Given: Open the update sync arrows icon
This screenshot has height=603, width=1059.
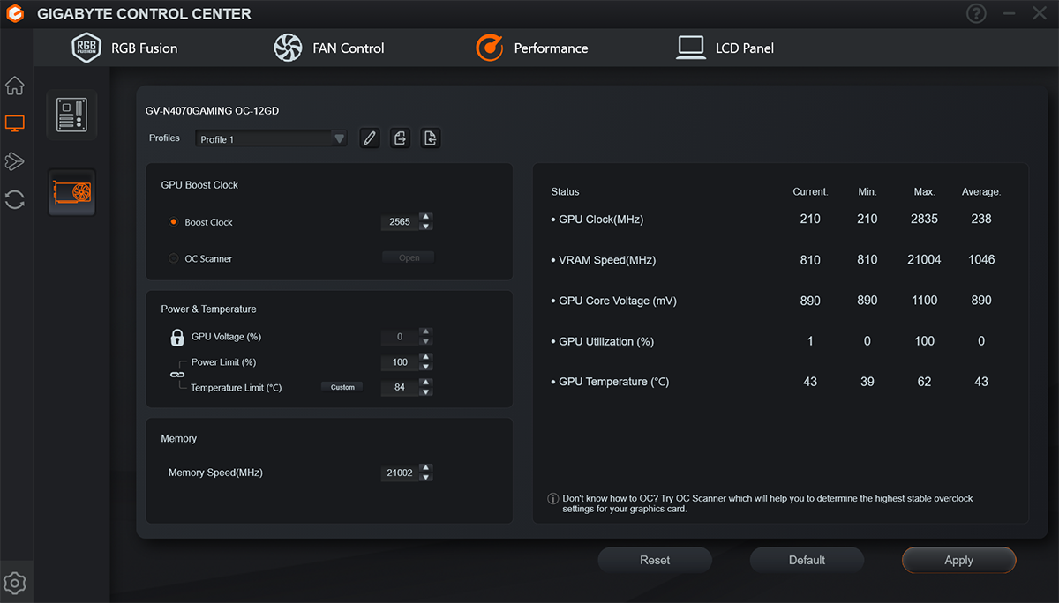Looking at the screenshot, I should coord(15,199).
